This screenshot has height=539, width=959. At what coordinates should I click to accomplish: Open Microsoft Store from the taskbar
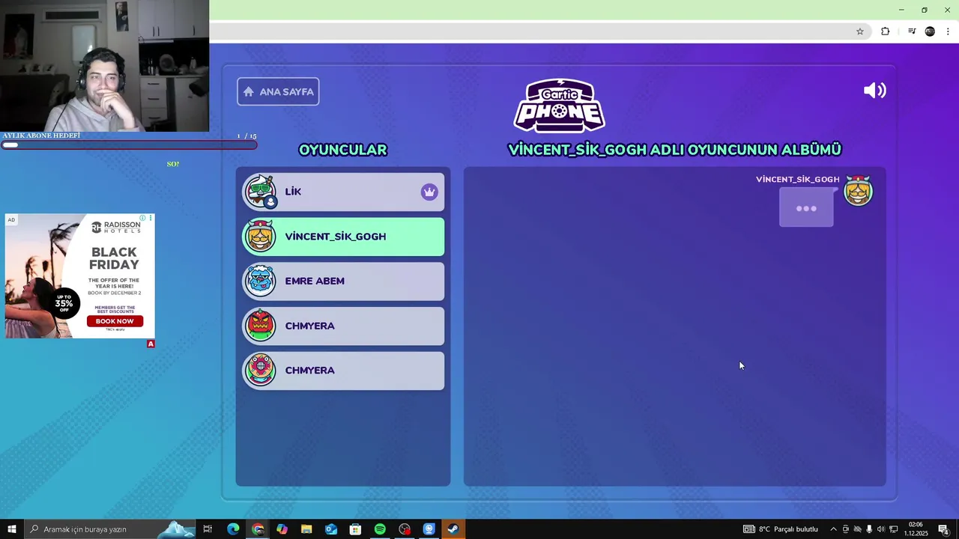click(355, 529)
